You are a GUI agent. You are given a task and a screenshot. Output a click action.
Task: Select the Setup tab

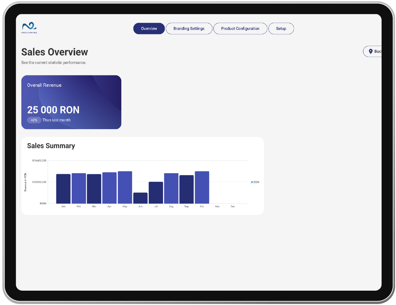[x=281, y=29]
